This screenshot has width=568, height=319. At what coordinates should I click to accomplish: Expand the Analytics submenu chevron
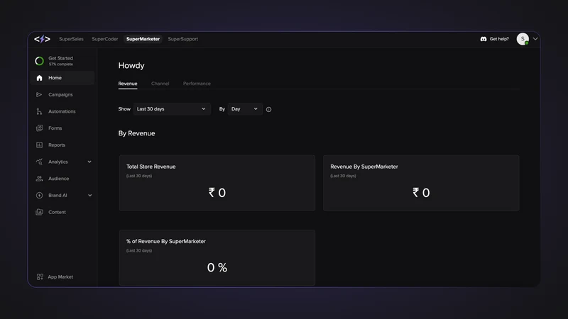(x=89, y=162)
